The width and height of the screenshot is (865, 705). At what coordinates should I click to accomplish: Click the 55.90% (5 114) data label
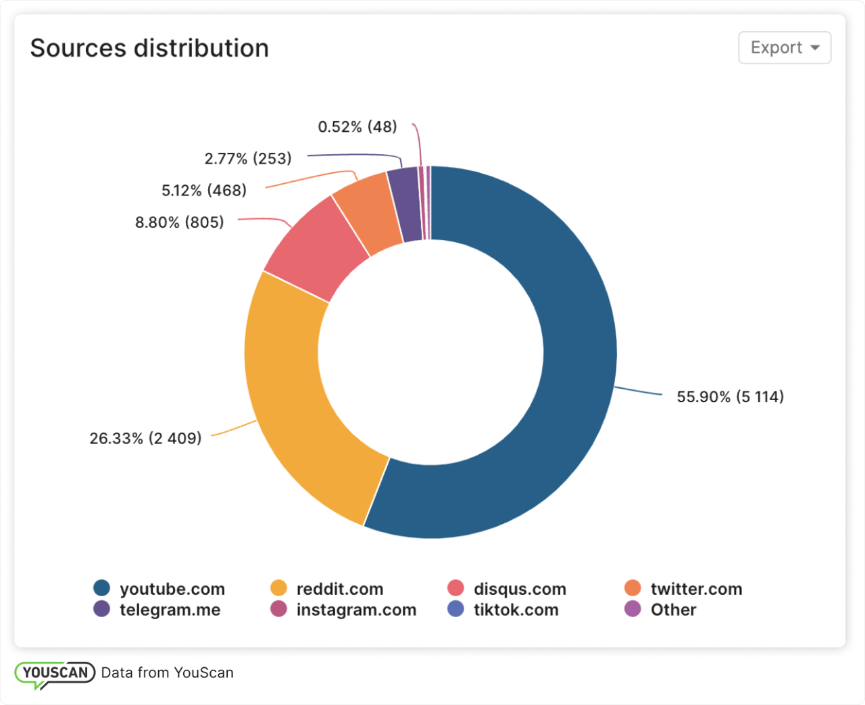click(x=730, y=397)
